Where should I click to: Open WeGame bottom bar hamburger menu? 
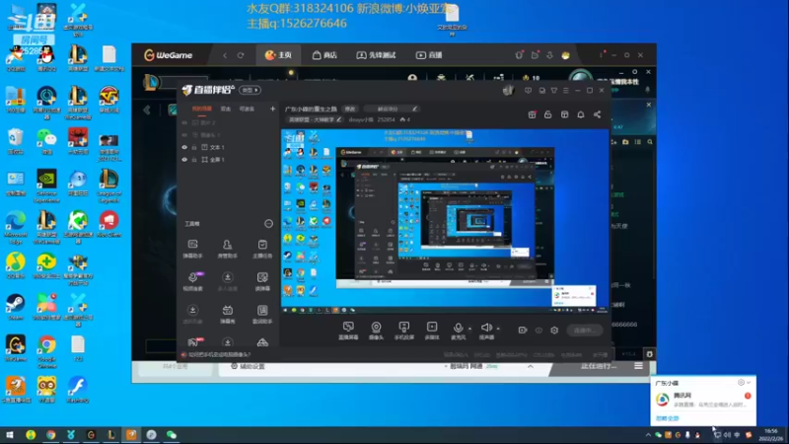[638, 366]
